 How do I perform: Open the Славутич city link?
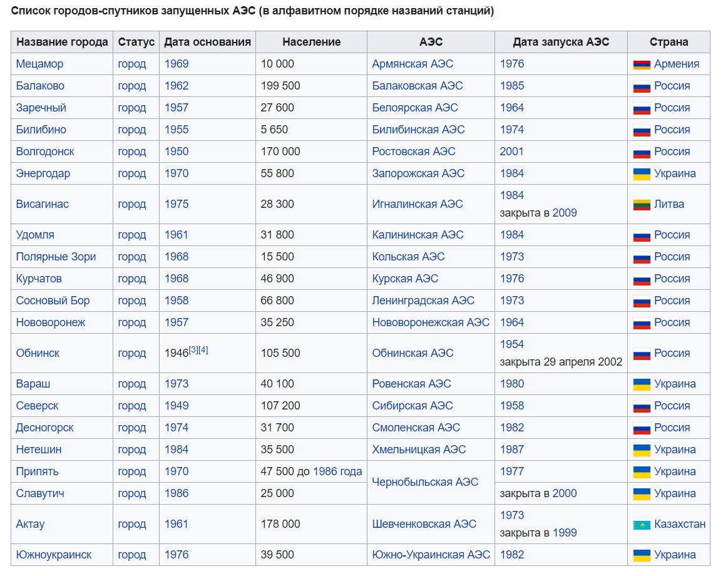(40, 493)
